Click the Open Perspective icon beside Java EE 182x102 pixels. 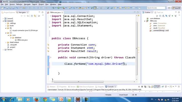tap(169, 8)
